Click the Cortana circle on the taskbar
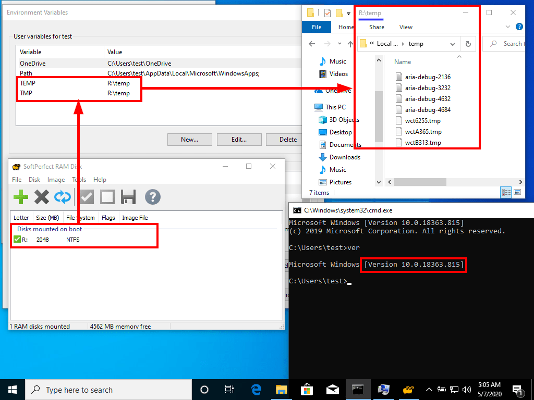 coord(204,390)
